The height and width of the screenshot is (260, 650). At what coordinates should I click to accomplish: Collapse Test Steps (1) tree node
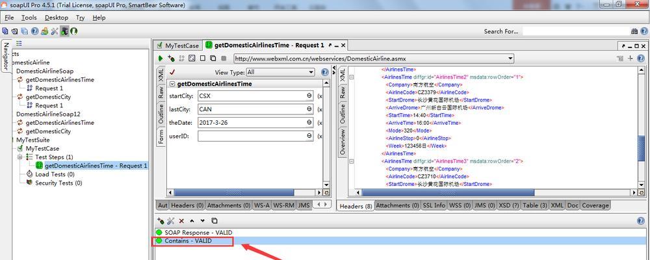coord(20,157)
